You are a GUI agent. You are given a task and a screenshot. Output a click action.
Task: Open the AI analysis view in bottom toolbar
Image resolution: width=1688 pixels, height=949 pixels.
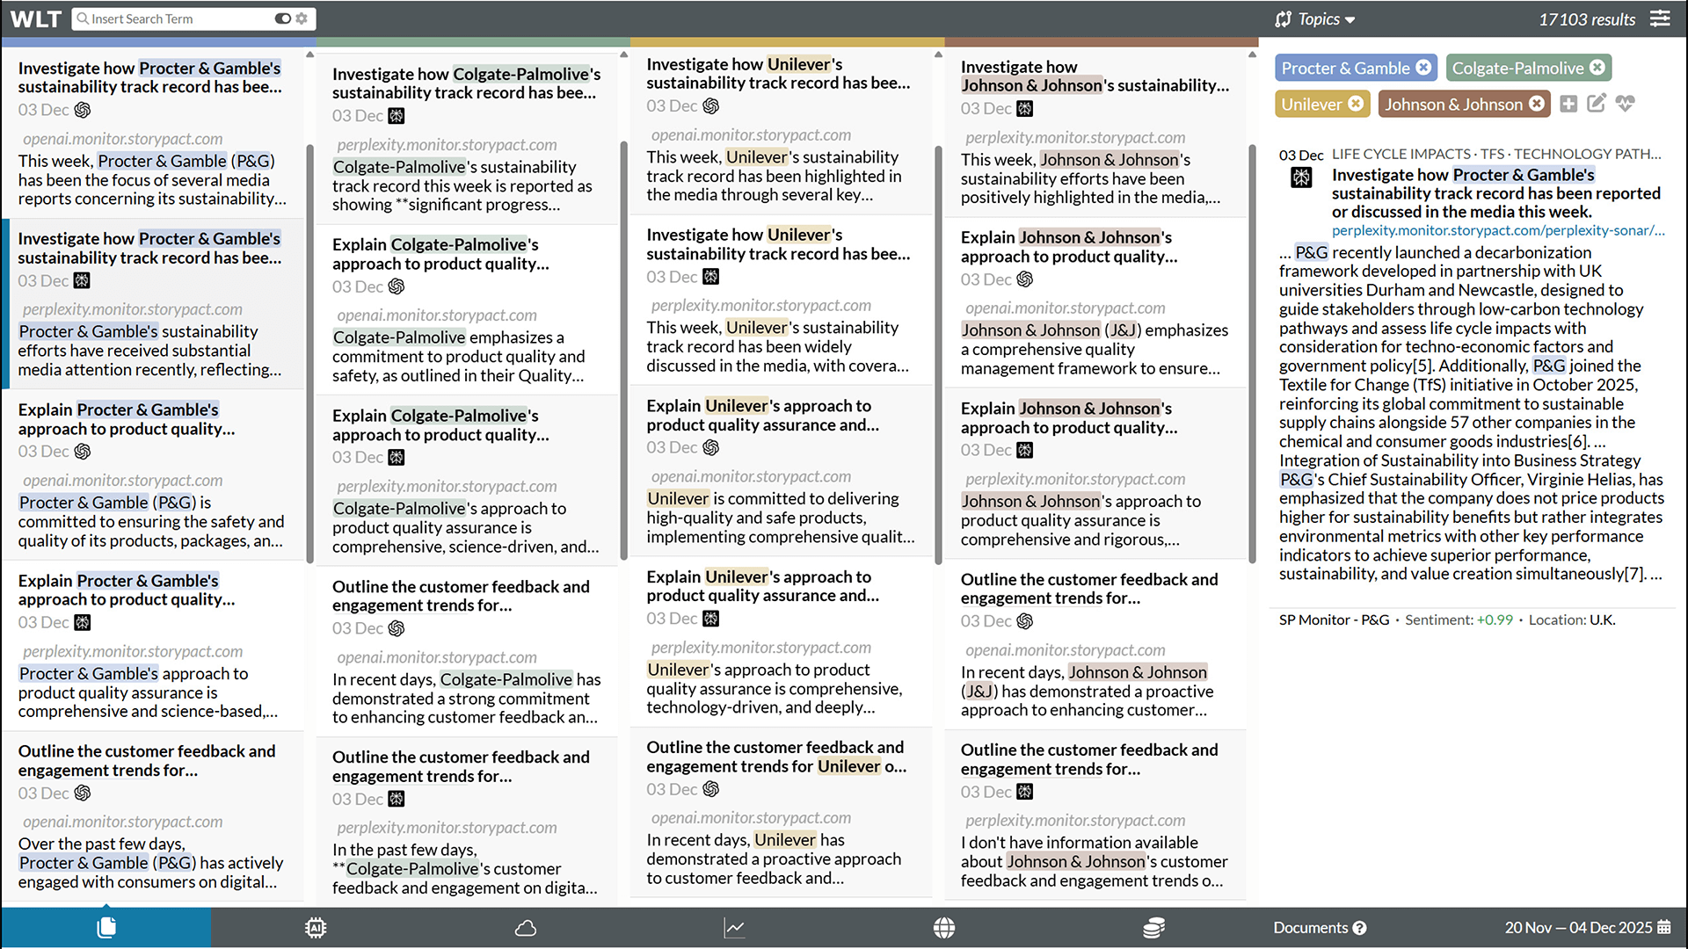pyautogui.click(x=316, y=927)
